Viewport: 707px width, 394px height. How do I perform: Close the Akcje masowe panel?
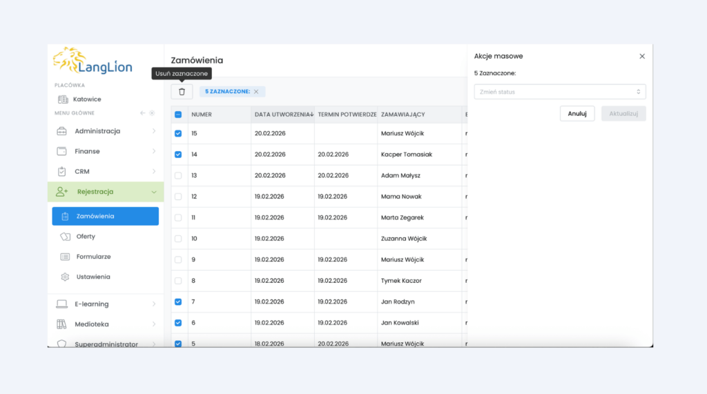coord(642,57)
